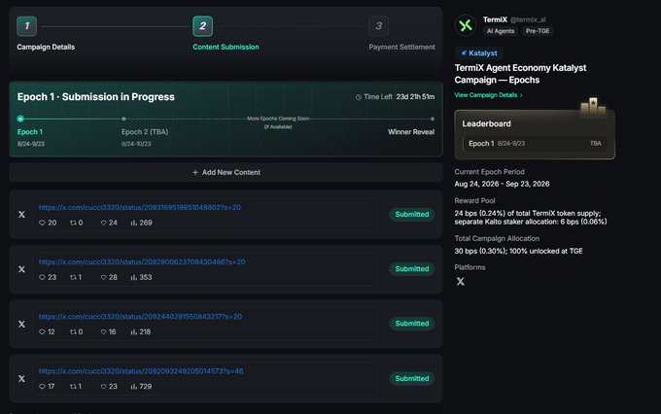Click the heart icon showing 16 likes

click(103, 331)
